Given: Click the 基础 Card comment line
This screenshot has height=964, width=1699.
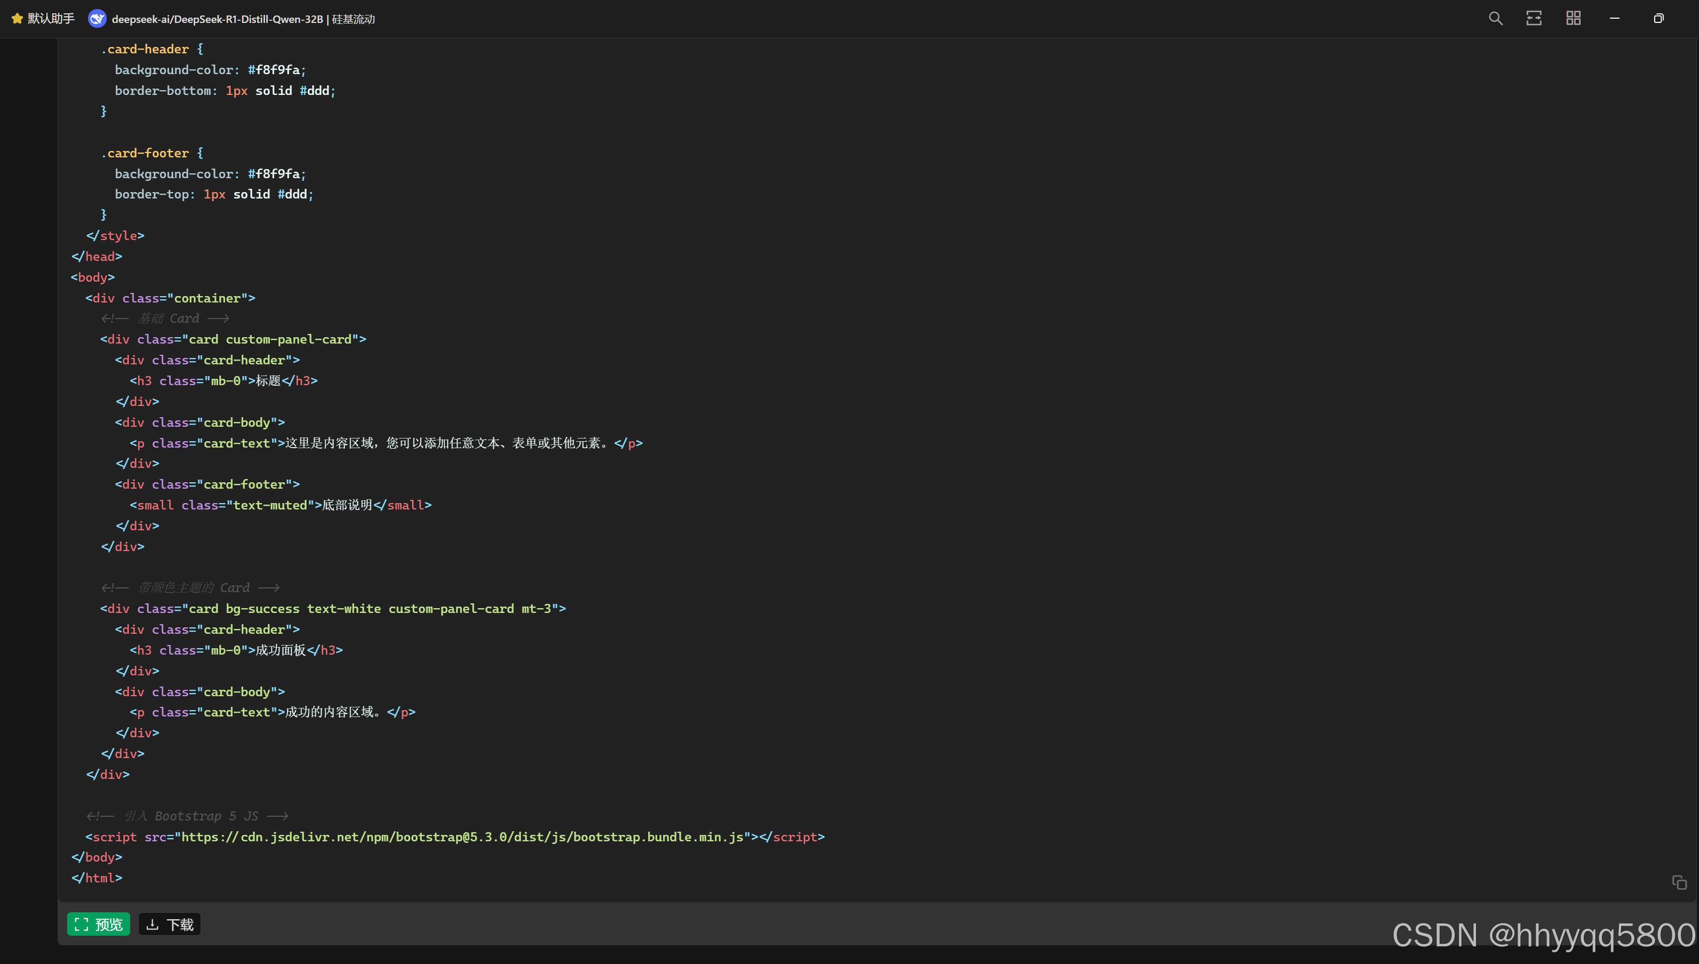Looking at the screenshot, I should tap(165, 318).
